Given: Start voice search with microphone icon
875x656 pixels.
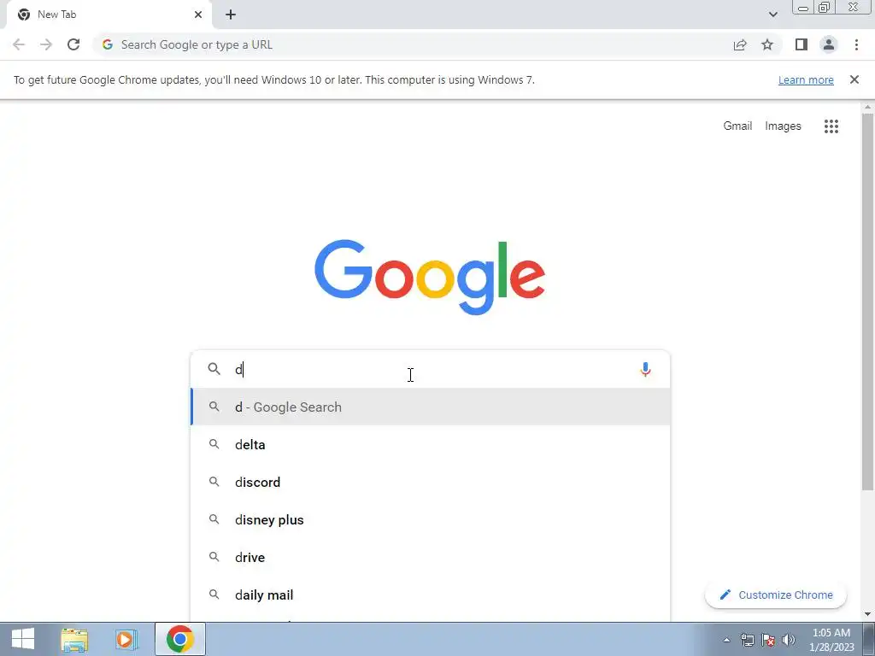Looking at the screenshot, I should (x=645, y=369).
